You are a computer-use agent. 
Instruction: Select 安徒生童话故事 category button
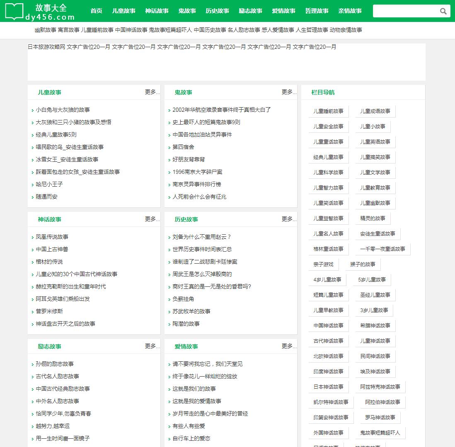[378, 234]
